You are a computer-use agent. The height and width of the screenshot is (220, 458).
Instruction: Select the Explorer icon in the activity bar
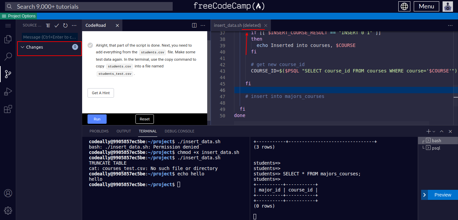(8, 39)
